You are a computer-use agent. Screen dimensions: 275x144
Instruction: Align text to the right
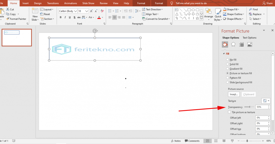point(119,17)
